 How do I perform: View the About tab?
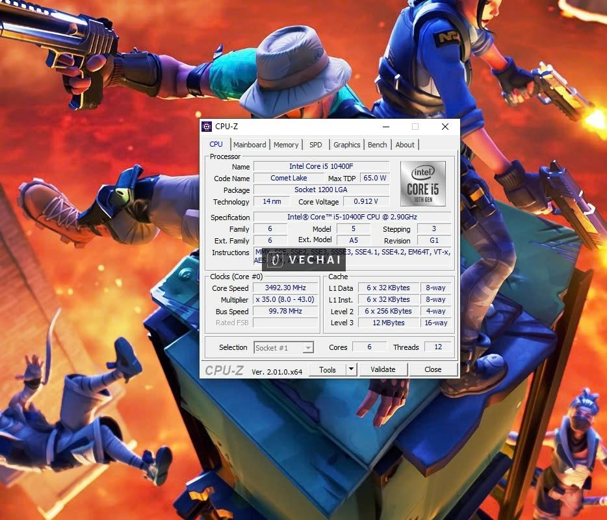(405, 144)
